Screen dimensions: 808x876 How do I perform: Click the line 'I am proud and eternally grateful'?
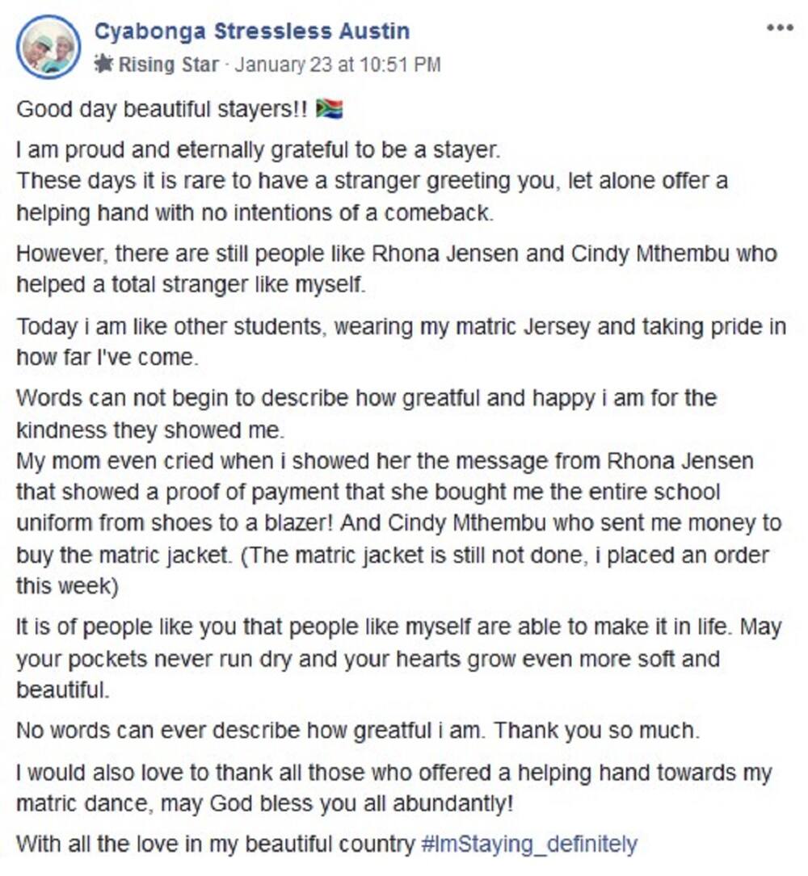click(x=259, y=149)
